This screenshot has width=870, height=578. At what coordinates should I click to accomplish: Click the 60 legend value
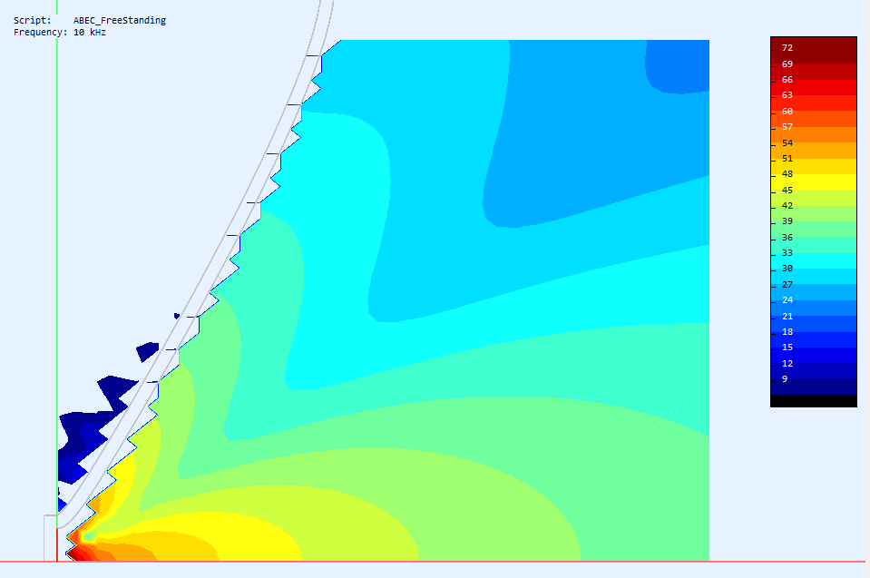[787, 111]
